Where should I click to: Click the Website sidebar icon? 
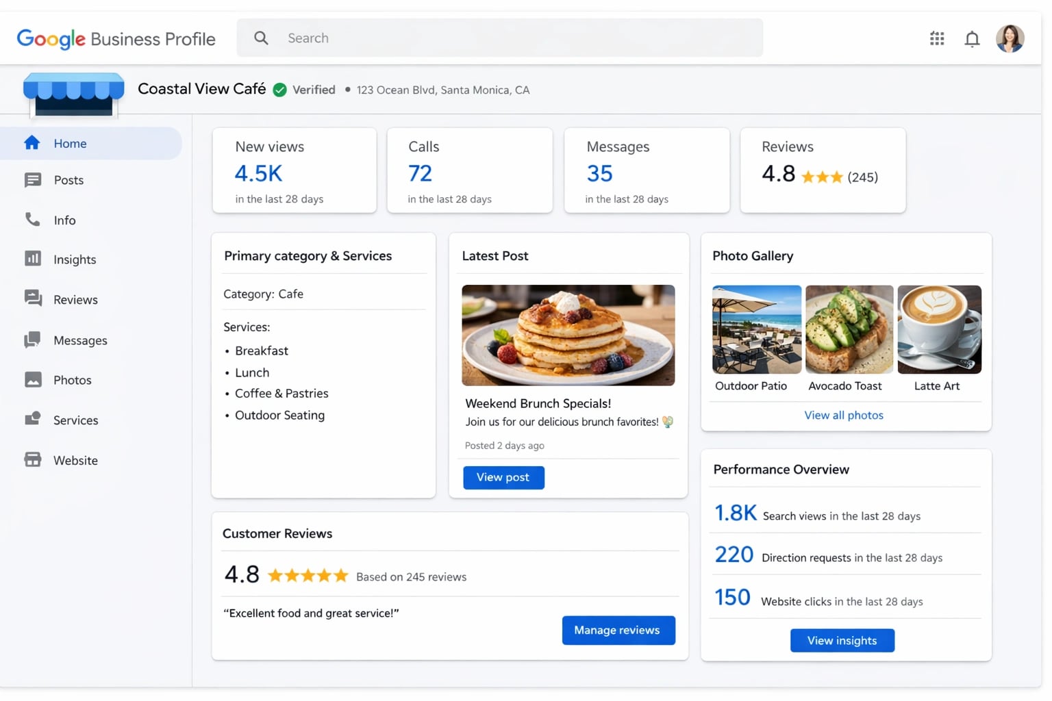tap(33, 459)
